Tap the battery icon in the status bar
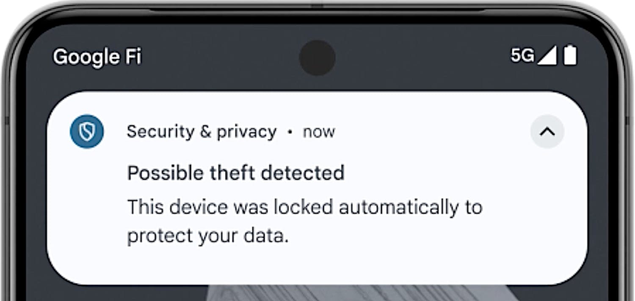 point(570,55)
